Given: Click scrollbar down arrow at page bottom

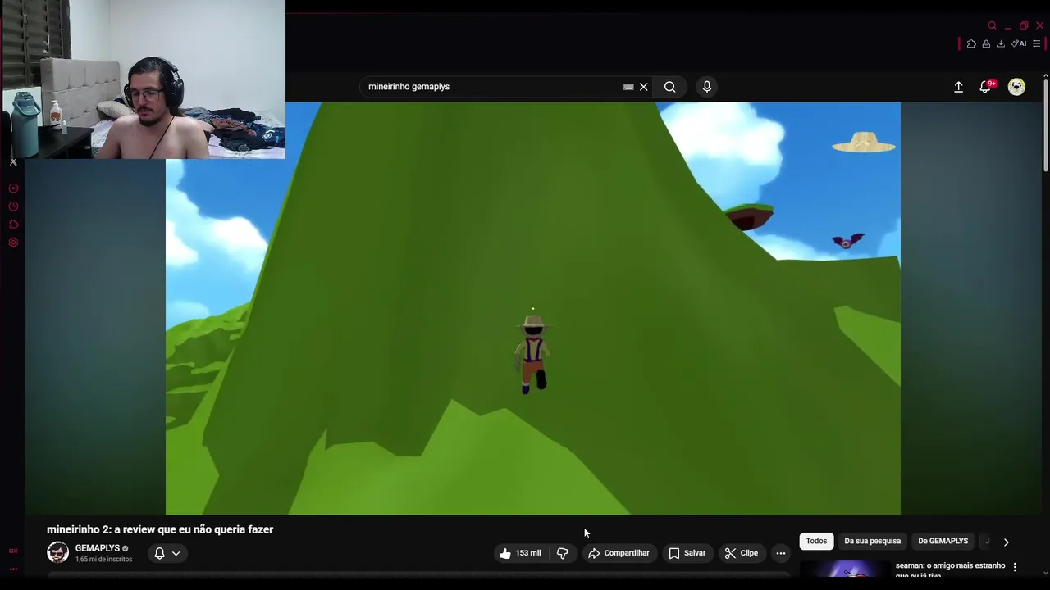Looking at the screenshot, I should [x=1045, y=574].
